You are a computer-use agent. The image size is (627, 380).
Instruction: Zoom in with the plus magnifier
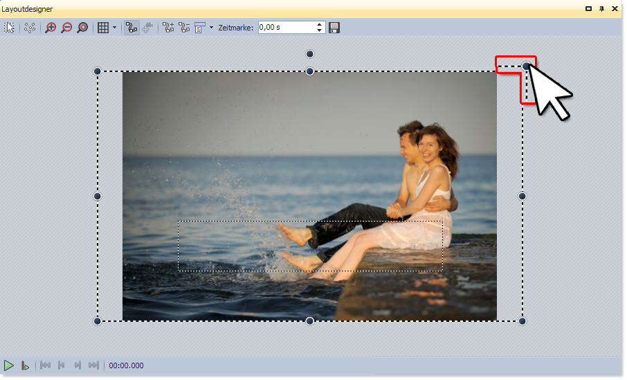coord(51,28)
